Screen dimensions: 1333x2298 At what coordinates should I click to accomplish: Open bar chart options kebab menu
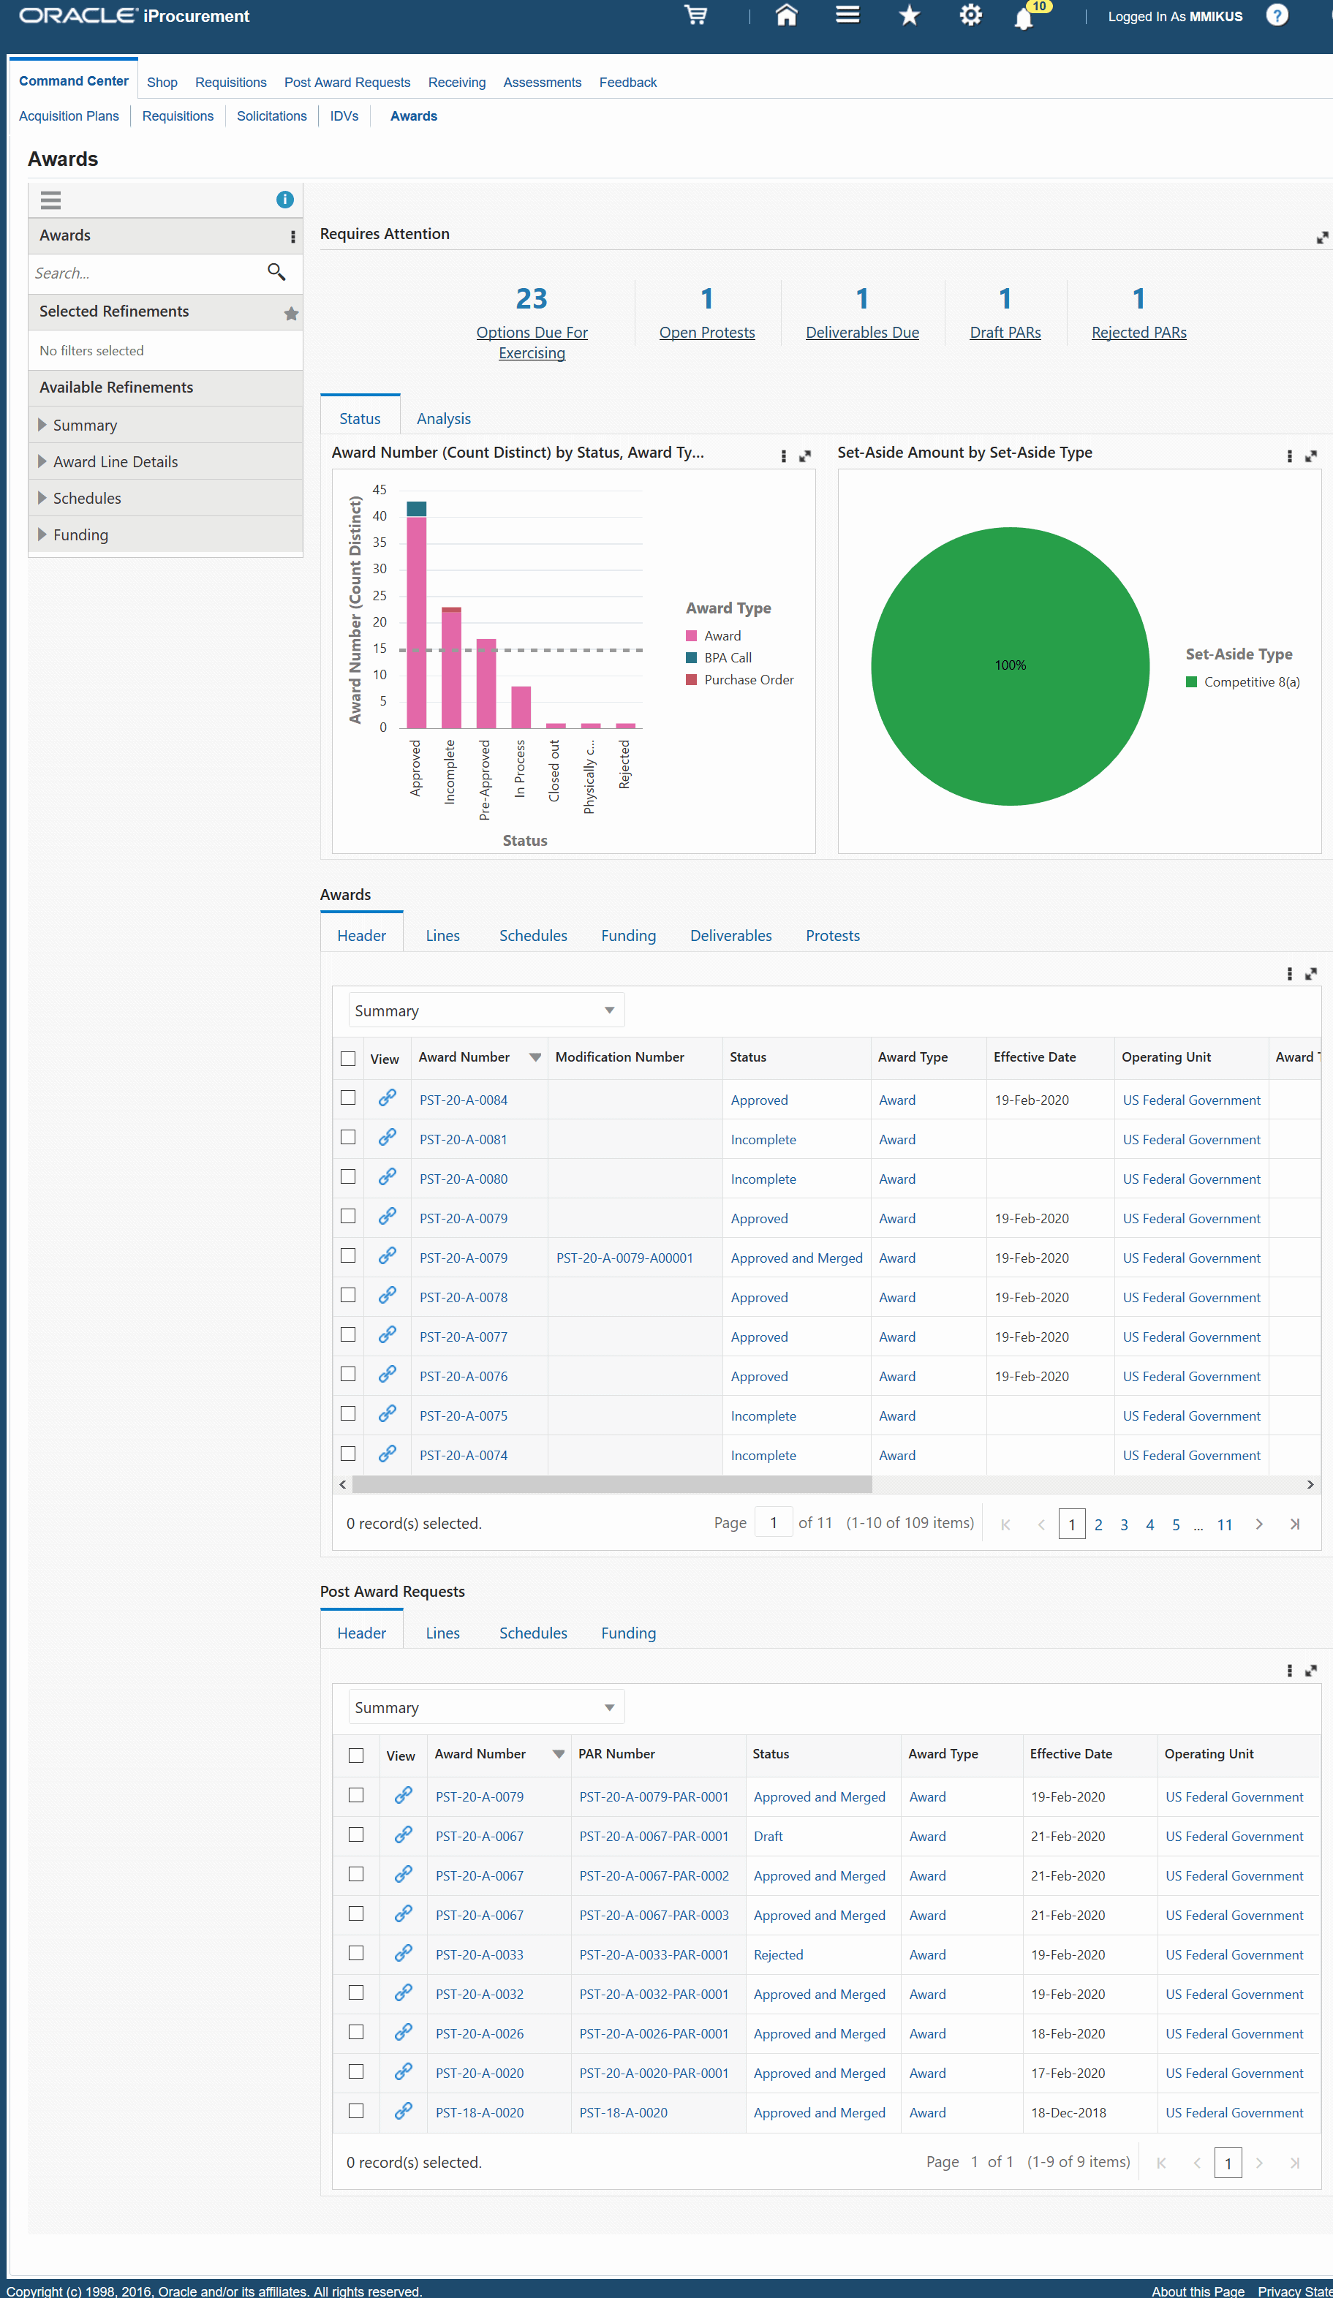click(783, 456)
